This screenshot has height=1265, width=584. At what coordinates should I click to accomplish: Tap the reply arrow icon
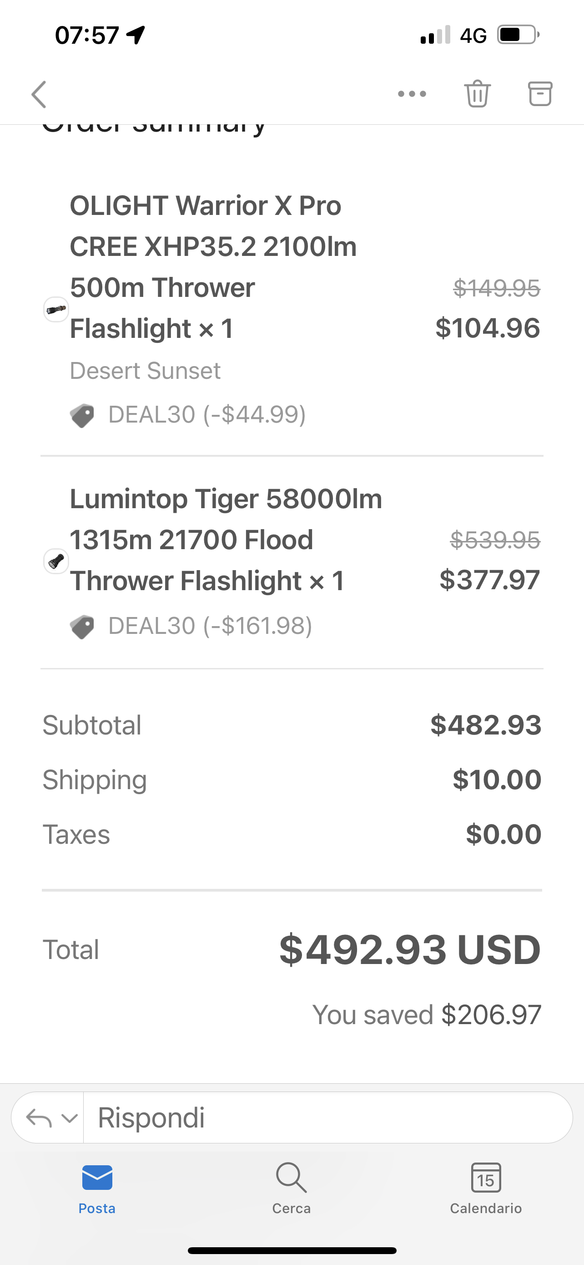pyautogui.click(x=39, y=1117)
